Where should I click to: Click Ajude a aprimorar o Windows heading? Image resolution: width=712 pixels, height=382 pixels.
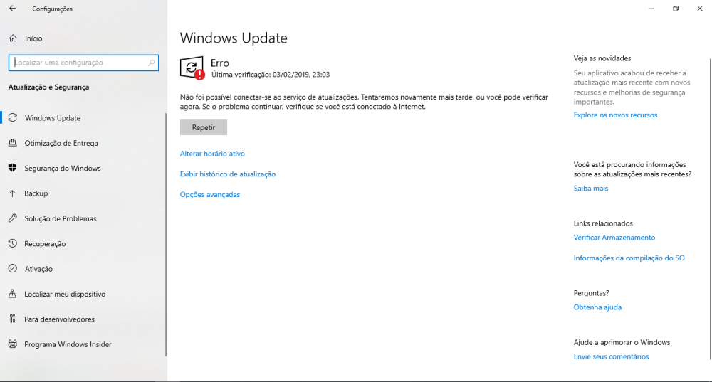[622, 343]
